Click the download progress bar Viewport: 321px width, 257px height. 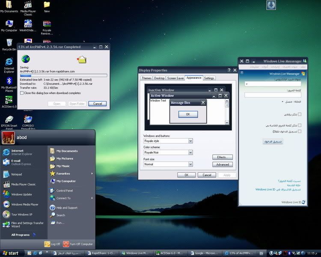tap(63, 75)
